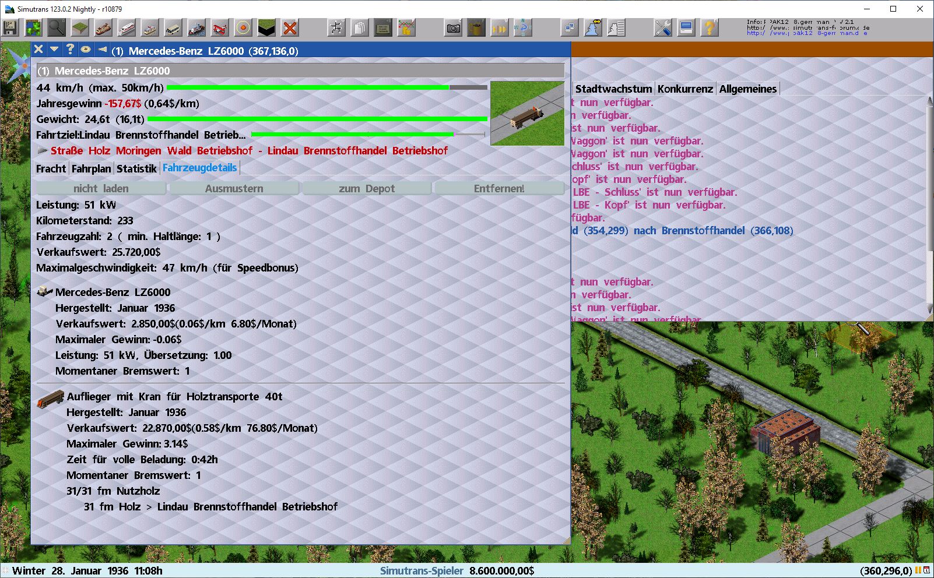This screenshot has width=934, height=578.
Task: Click the vehicle name input field
Action: pos(300,71)
